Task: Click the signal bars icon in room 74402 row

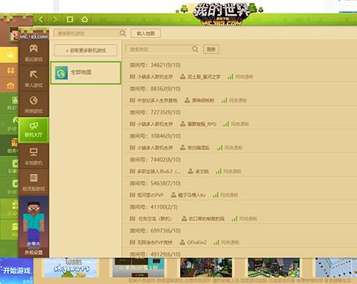Action: (219, 171)
